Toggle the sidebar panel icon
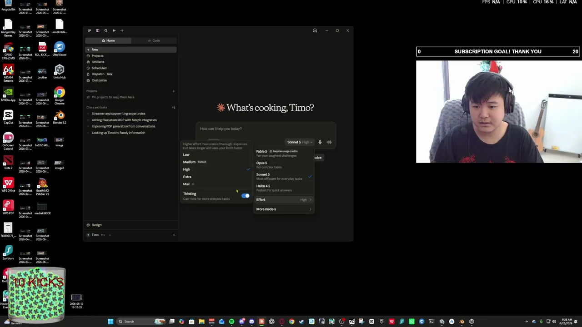This screenshot has width=582, height=327. click(97, 30)
